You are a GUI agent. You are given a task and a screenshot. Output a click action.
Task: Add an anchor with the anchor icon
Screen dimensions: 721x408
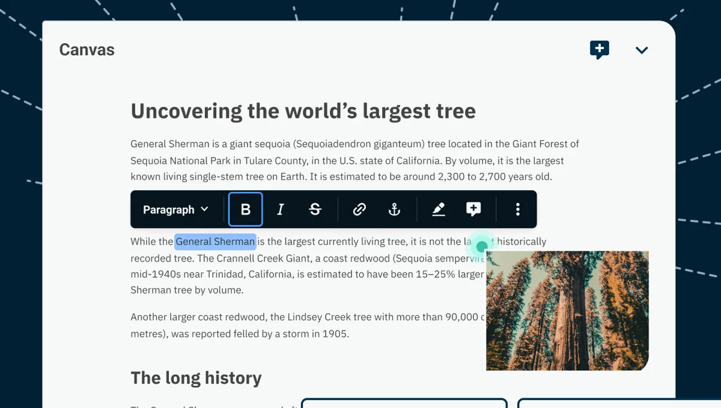point(394,209)
